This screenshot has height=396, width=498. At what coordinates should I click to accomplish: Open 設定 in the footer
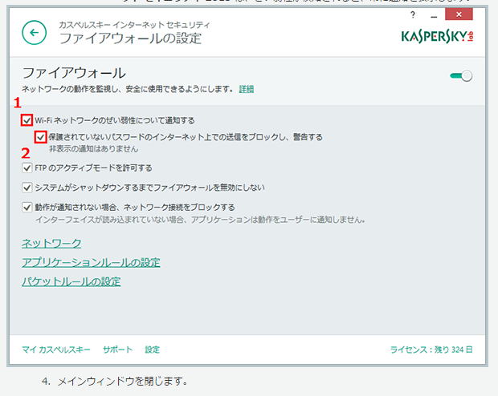click(x=152, y=350)
